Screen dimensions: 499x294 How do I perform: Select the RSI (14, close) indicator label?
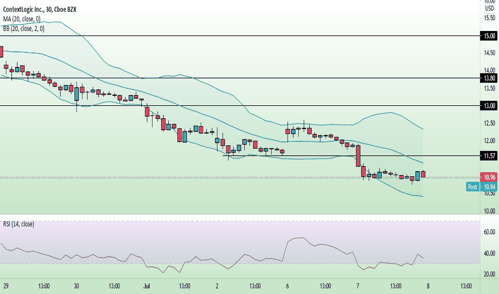click(x=18, y=224)
